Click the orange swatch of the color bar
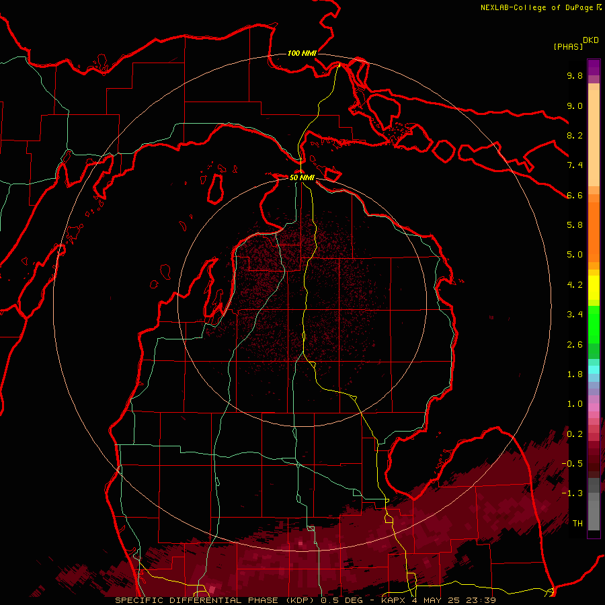Image resolution: width=605 pixels, height=605 pixels. coord(594,233)
